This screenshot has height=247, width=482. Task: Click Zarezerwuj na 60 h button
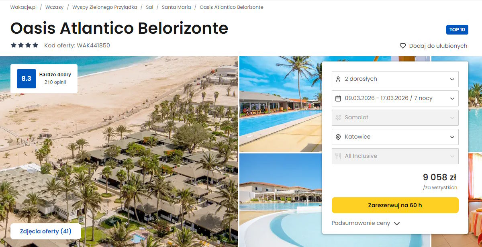[x=395, y=205]
